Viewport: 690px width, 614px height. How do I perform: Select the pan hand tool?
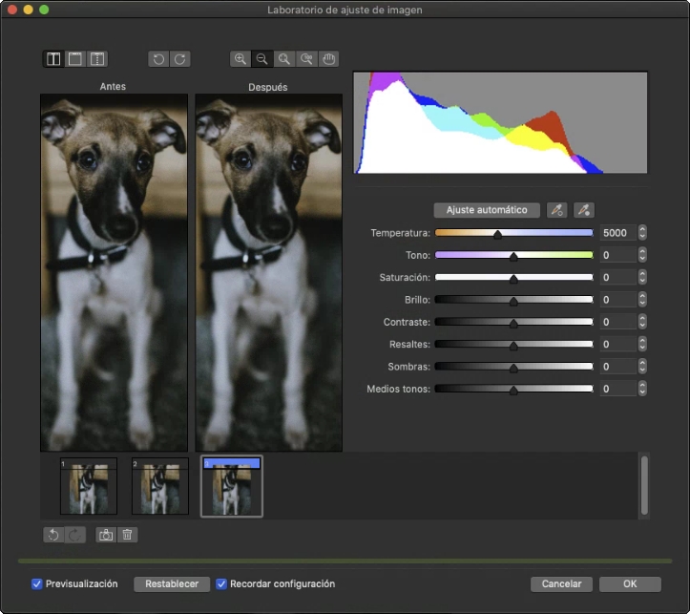tap(328, 59)
